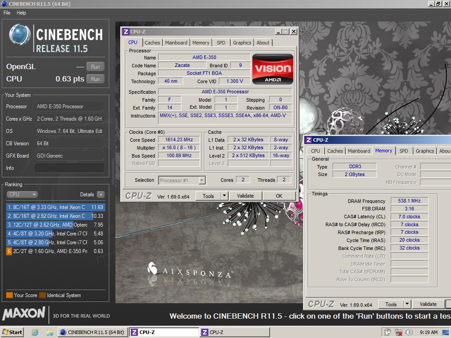This screenshot has height=338, width=451.
Task: Expand Tools dropdown arrow in front CPU-Z window
Action: point(224,196)
